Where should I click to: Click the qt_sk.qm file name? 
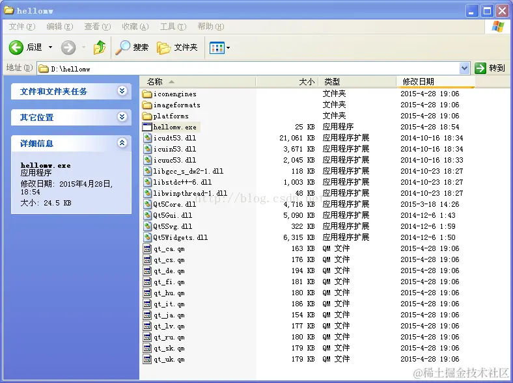tap(169, 349)
